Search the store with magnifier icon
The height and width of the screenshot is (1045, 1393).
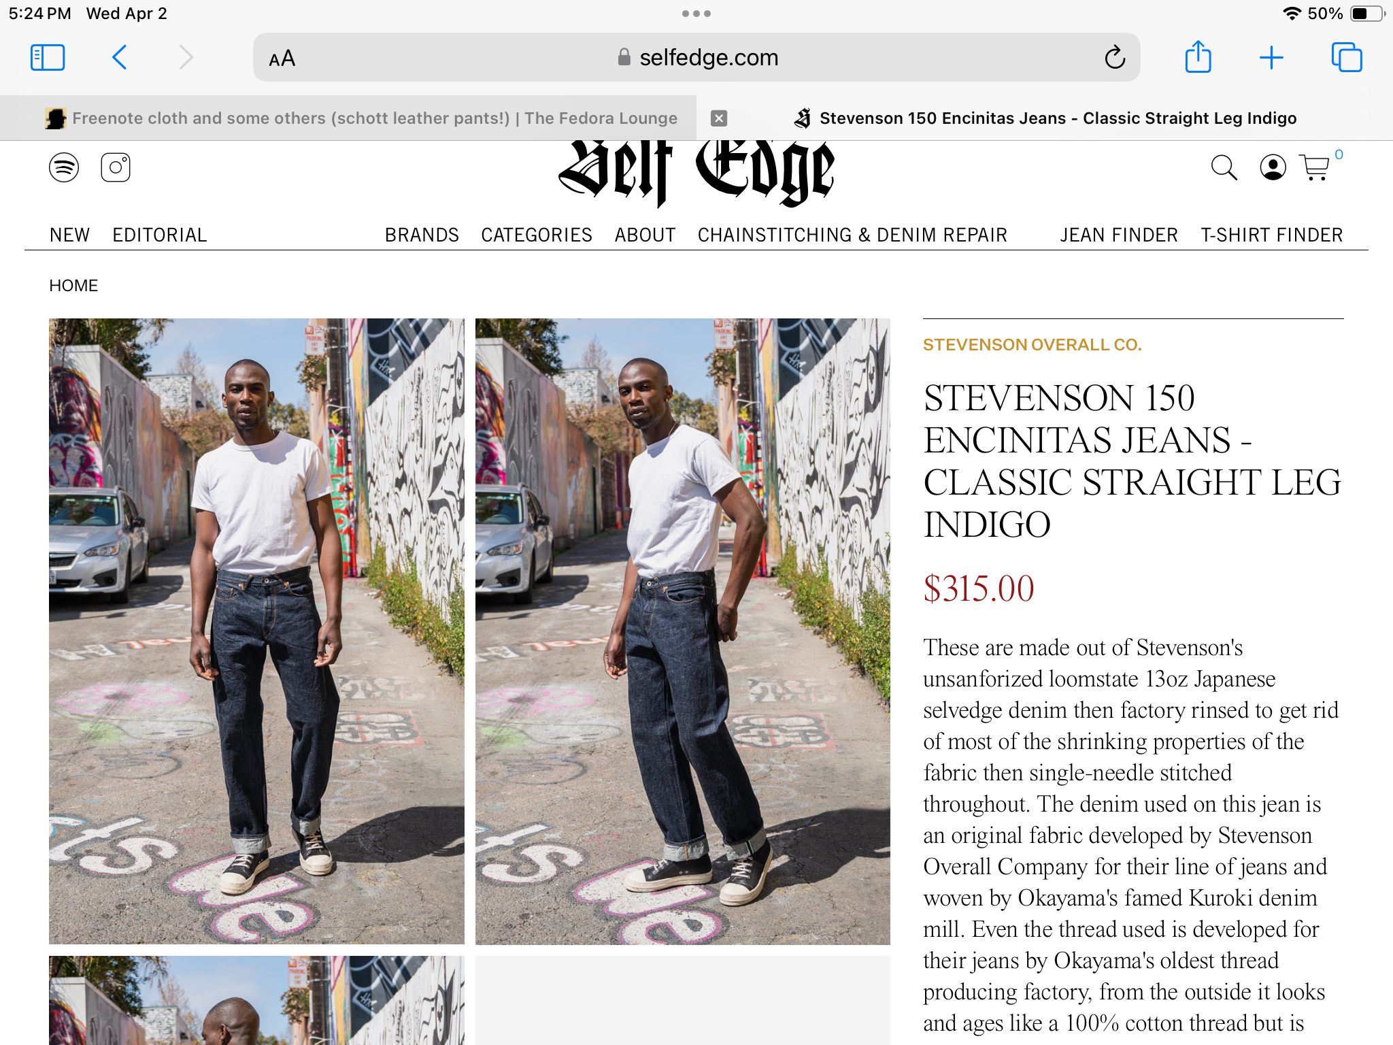[x=1224, y=167]
